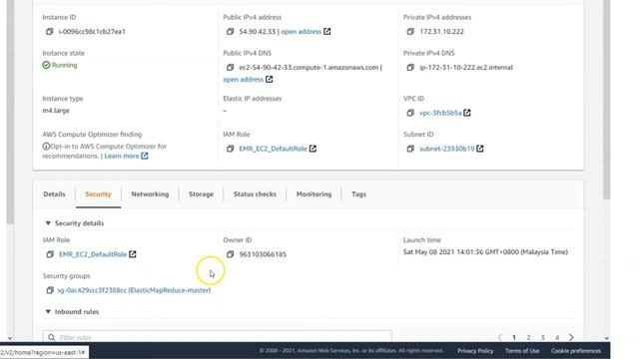
Task: Click the right scrollbar down arrow
Action: click(x=607, y=338)
